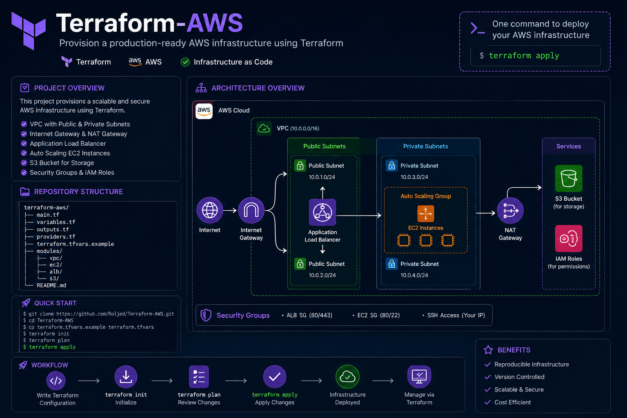Select the Services header tab
Screen dimensions: 627x418
pos(569,146)
